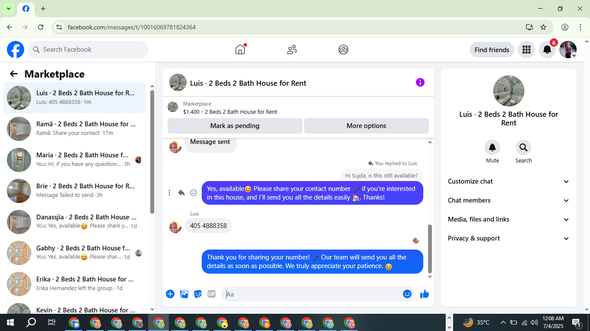Open the Friends icon in top navigation

click(292, 50)
